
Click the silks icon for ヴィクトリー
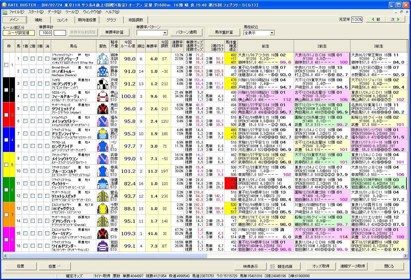102,184
